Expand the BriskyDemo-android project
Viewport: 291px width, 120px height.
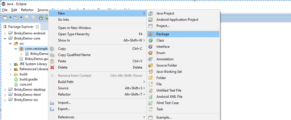5,33
